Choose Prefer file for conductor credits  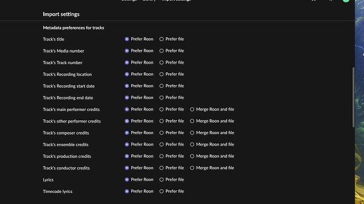pyautogui.click(x=161, y=168)
